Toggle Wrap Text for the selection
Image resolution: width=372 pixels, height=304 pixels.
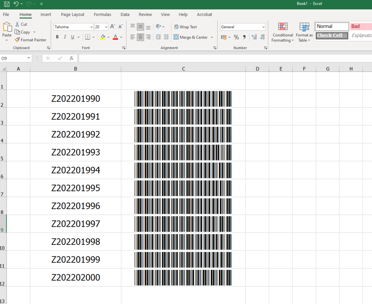tap(186, 27)
